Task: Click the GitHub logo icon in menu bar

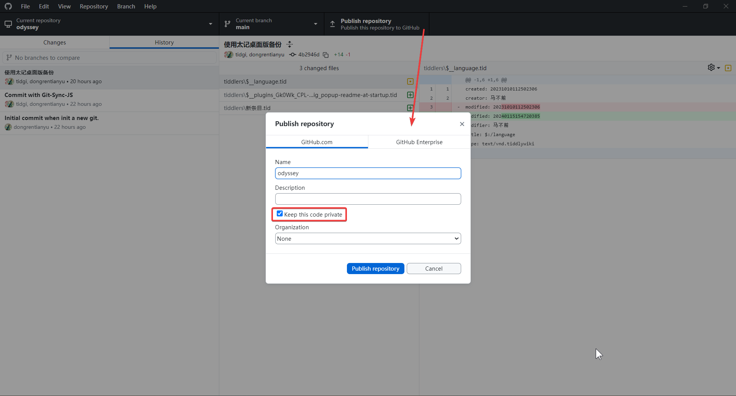Action: (x=8, y=6)
